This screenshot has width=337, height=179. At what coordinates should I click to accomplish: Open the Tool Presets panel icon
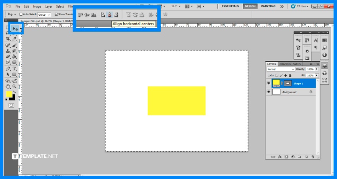click(x=298, y=40)
